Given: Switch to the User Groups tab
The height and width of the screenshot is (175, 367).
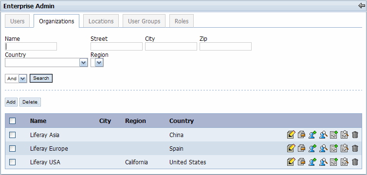Looking at the screenshot, I should click(x=144, y=21).
